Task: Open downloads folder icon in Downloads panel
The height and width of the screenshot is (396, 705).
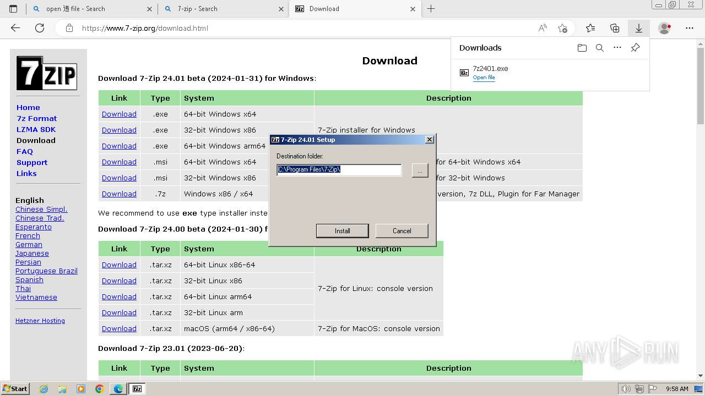Action: (582, 48)
